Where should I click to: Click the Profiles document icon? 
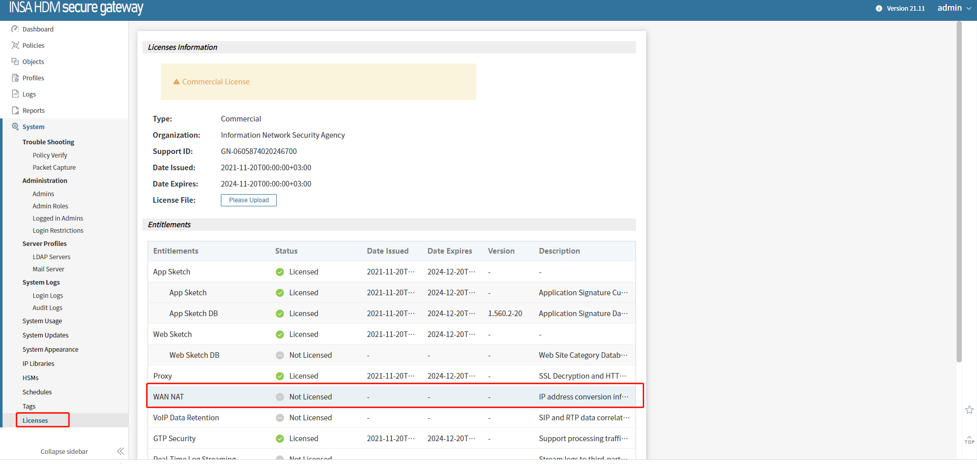(x=15, y=78)
